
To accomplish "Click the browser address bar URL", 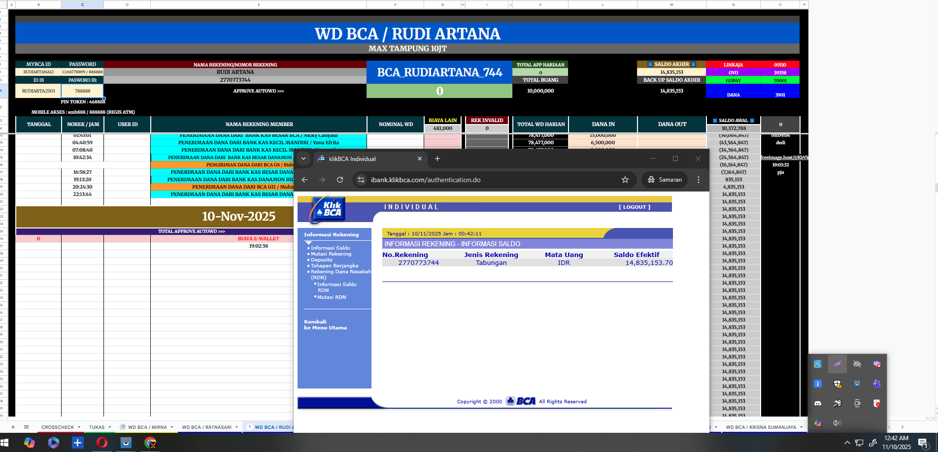I will click(x=426, y=180).
